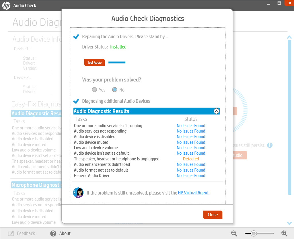Click the orange 'Detected' status for unplugged speaker
294x239 pixels.
pyautogui.click(x=191, y=159)
